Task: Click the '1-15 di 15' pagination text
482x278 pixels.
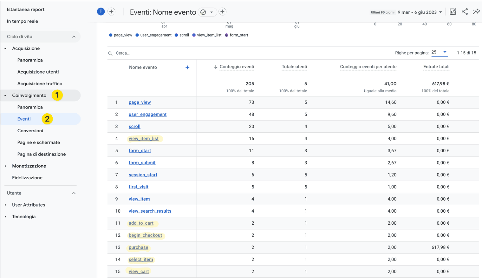Action: (x=466, y=53)
